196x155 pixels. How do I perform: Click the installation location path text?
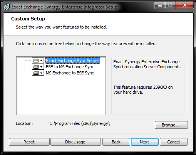(x=80, y=123)
